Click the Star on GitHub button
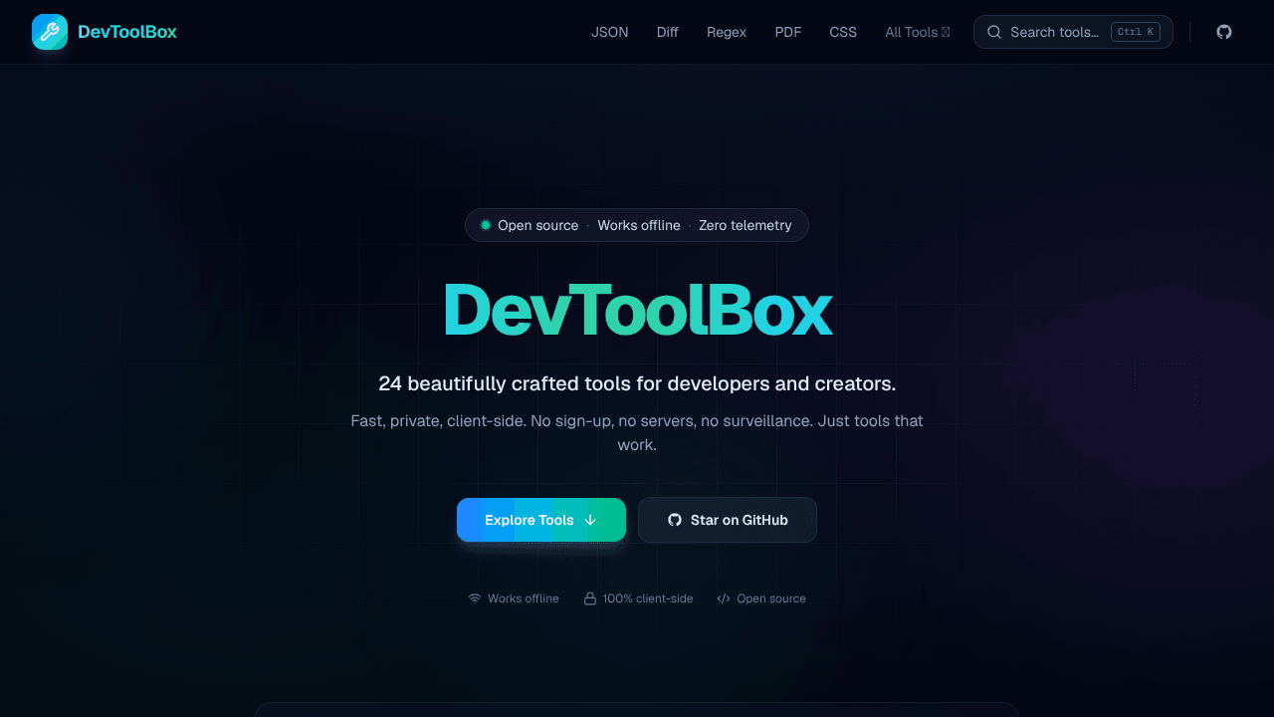The height and width of the screenshot is (717, 1274). tap(728, 520)
